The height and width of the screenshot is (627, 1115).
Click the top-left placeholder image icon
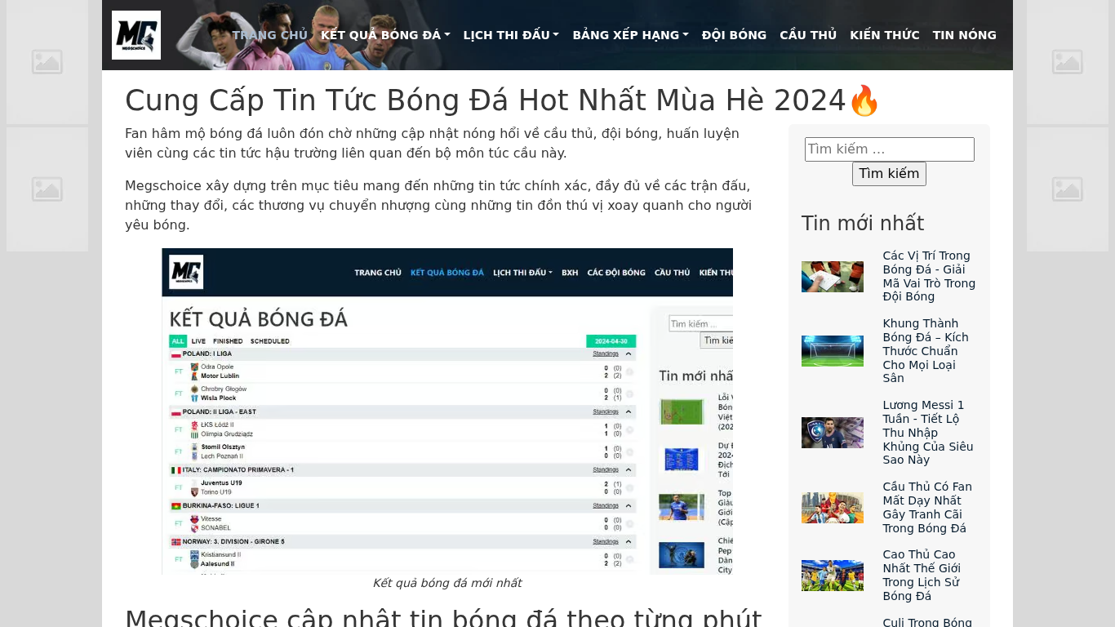pyautogui.click(x=47, y=62)
